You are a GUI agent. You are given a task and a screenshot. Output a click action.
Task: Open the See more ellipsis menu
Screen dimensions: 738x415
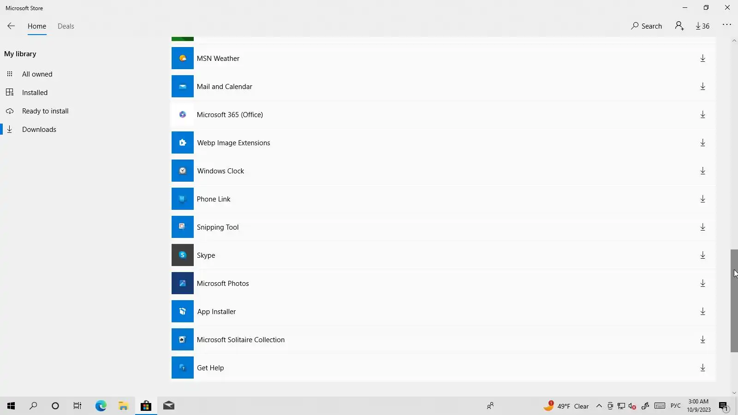pos(727,25)
